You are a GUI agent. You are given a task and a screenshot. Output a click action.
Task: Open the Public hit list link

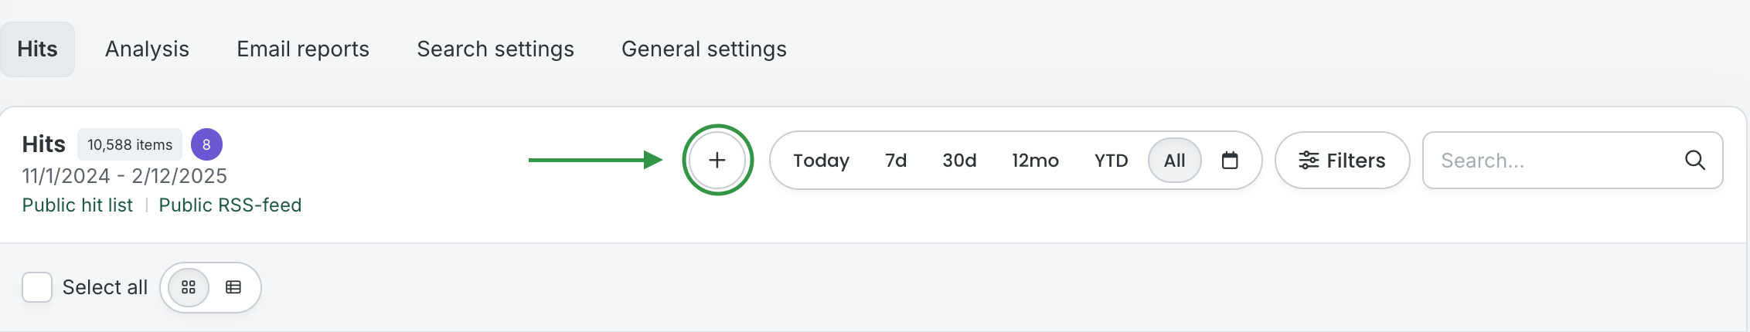coord(77,205)
